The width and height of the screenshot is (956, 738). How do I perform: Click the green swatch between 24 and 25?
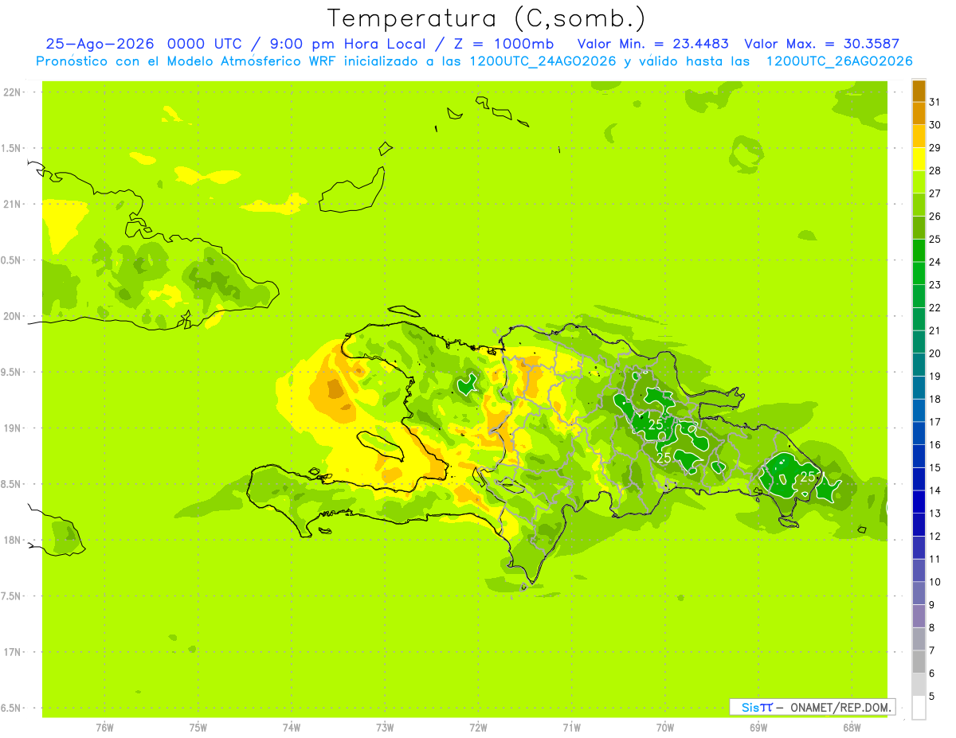919,250
